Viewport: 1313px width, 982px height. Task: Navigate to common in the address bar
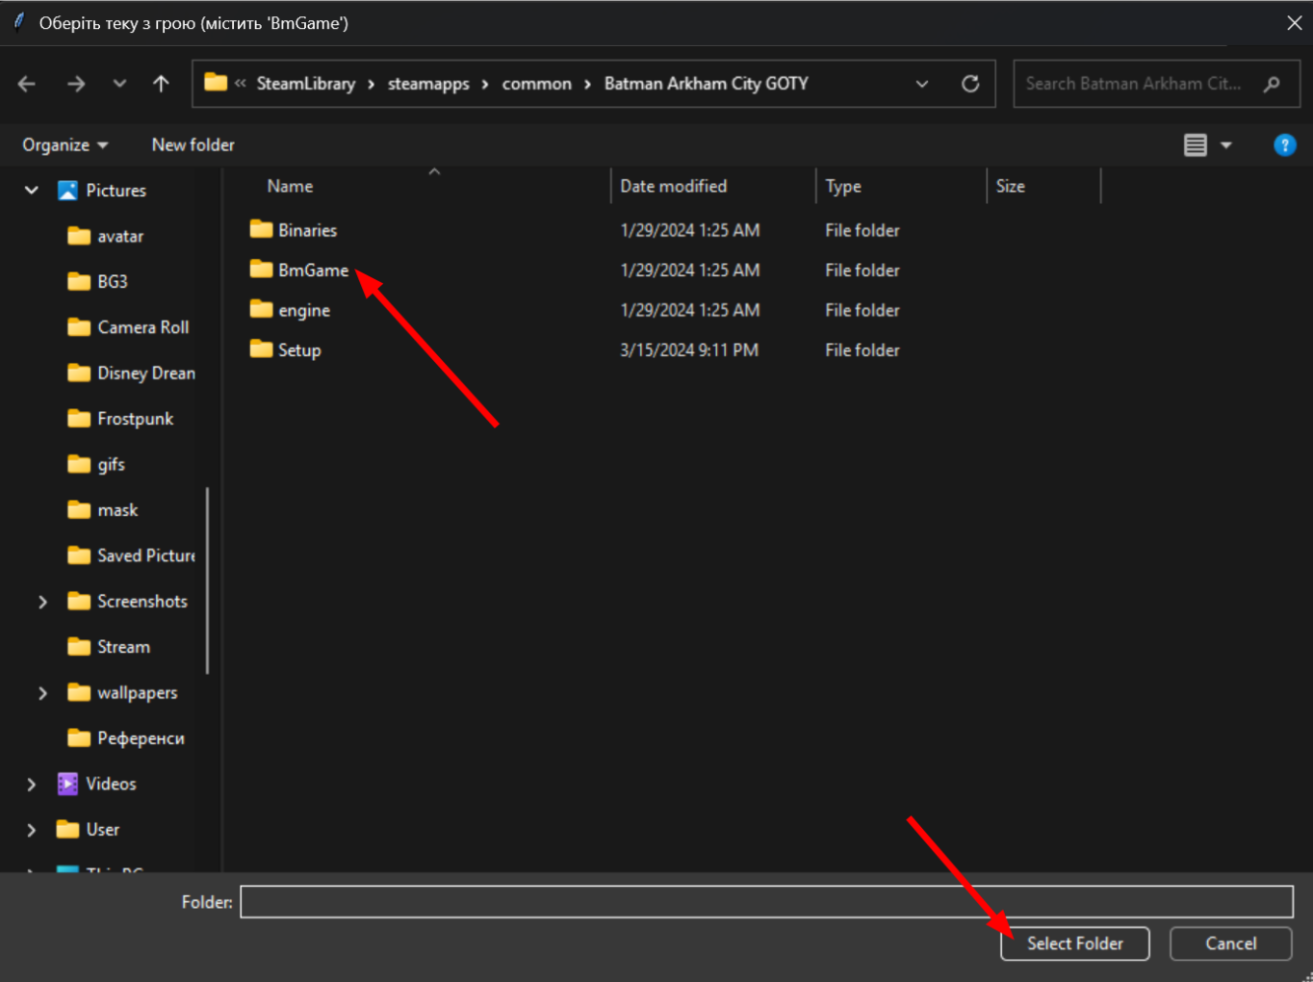[x=537, y=84]
